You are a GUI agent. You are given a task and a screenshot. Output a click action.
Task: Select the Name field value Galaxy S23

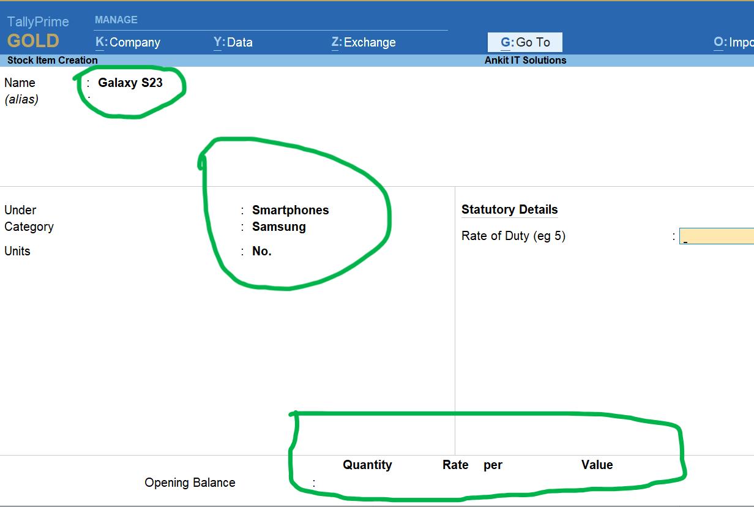pos(130,83)
